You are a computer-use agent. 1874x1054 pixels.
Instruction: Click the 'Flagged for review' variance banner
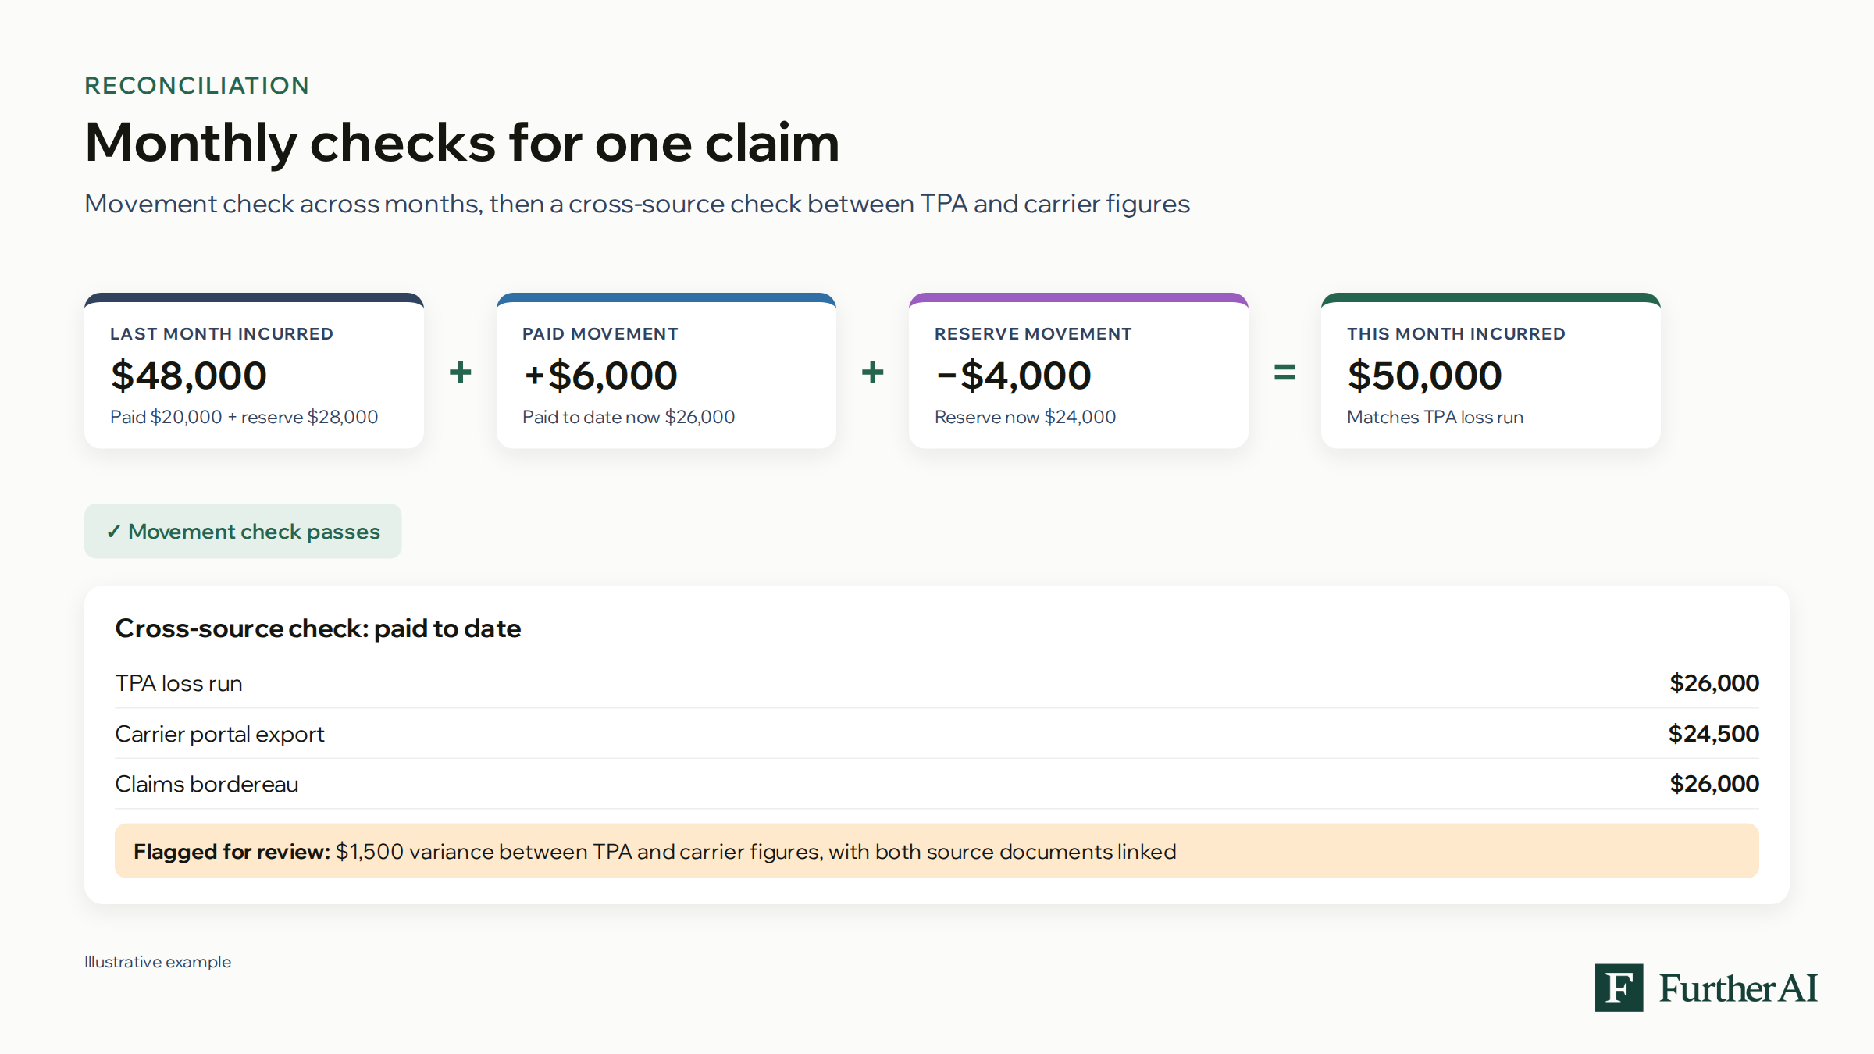[937, 851]
